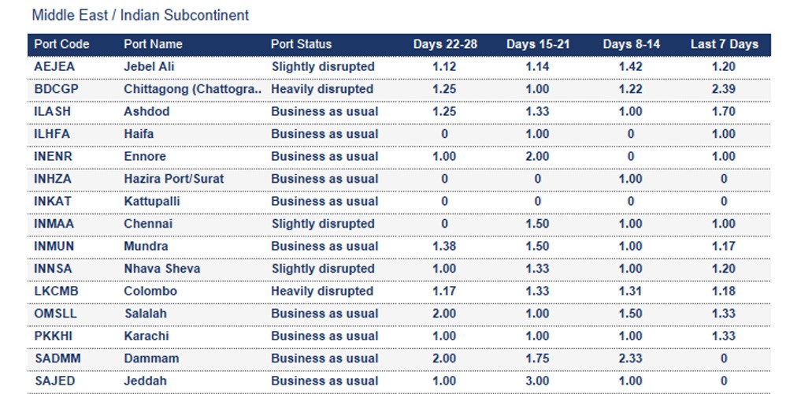Select the Hazira Port/Surat port name
Screen dimensions: 801x394
coord(173,179)
